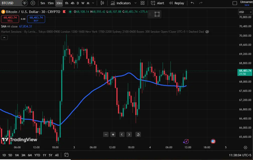Viewport: 253px width, 160px height.
Task: Open chart settings gear near the price scale
Action: (x=245, y=148)
